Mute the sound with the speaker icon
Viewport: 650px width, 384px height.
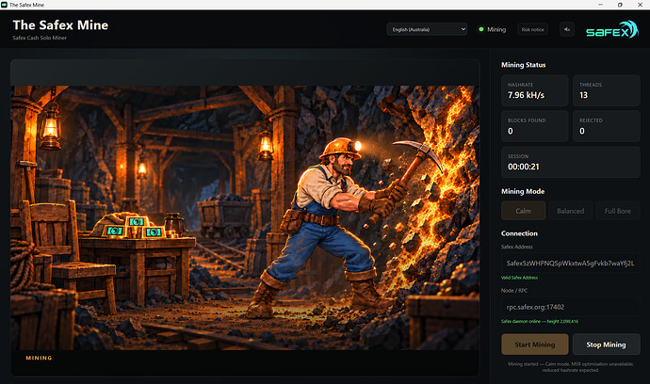click(567, 29)
